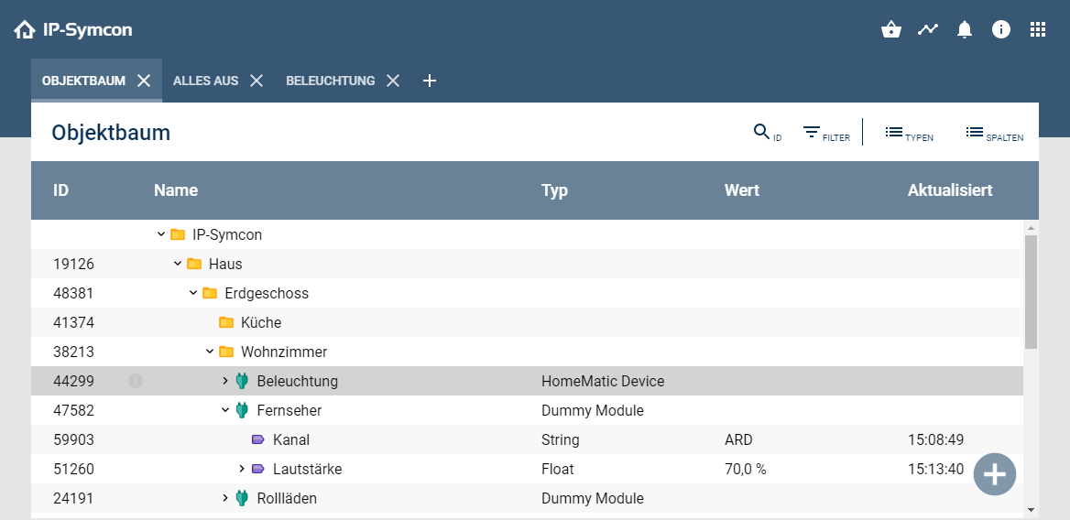Switch to the Beleuchtung tab

tap(330, 81)
